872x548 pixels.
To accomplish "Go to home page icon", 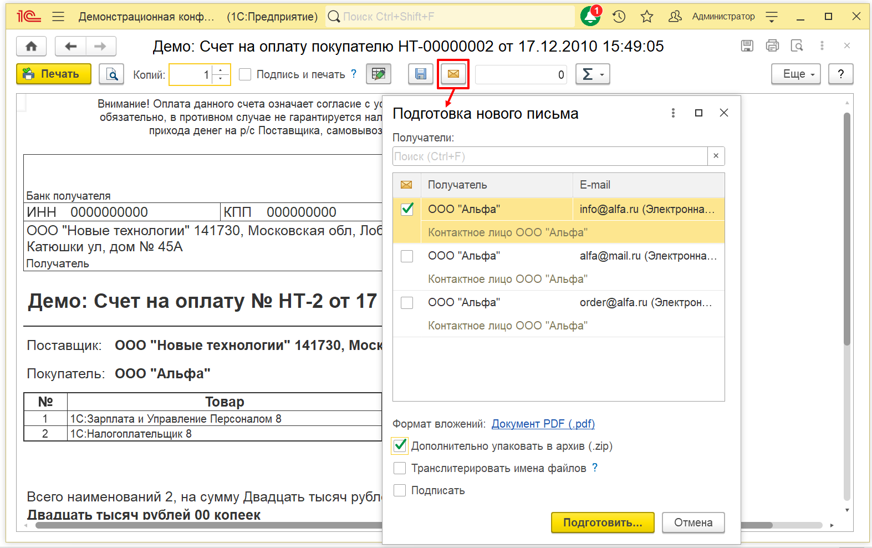I will (32, 46).
